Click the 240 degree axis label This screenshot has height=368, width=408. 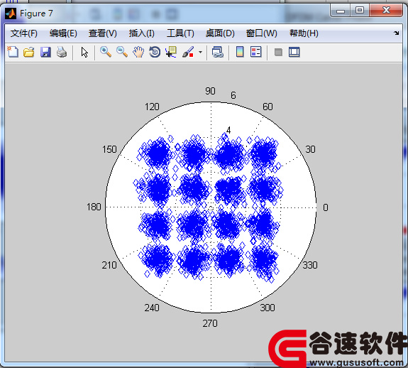coord(152,308)
